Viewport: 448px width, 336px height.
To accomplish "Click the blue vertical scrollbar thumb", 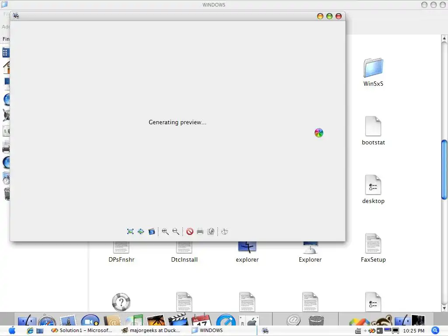I will tap(444, 169).
